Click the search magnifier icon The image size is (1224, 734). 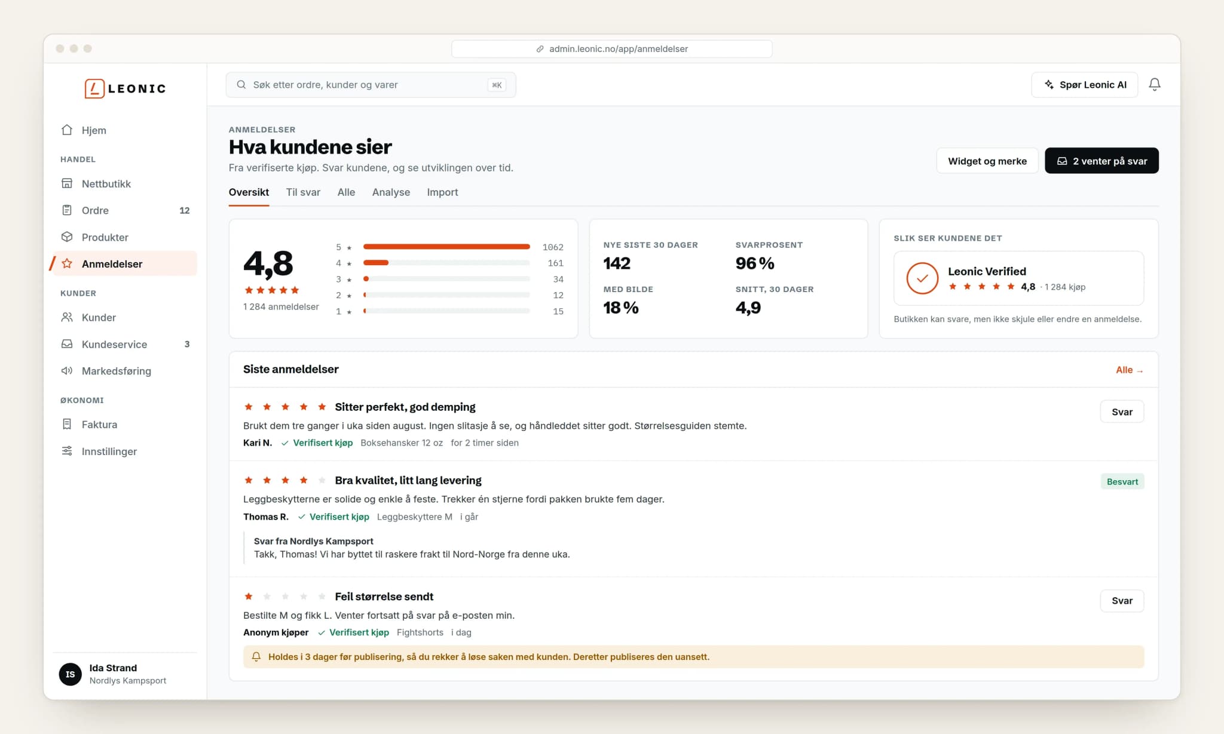(x=241, y=85)
